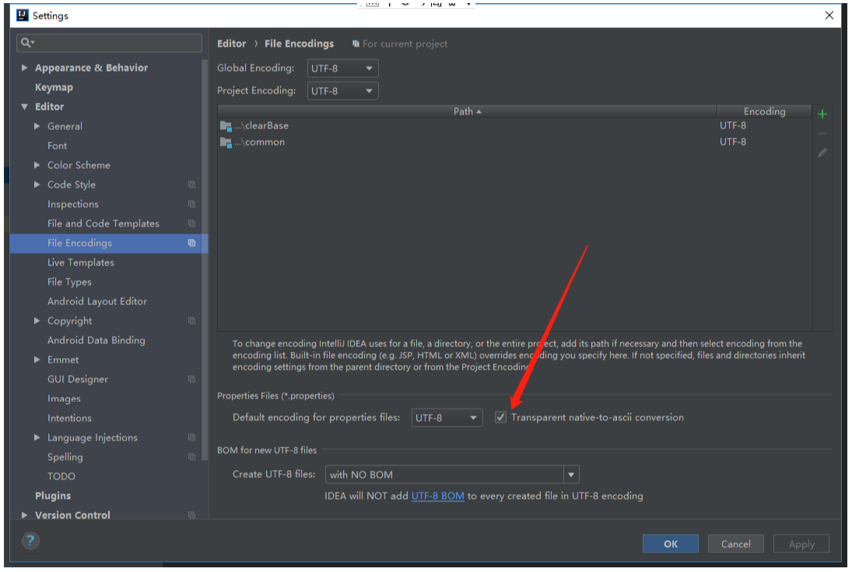This screenshot has width=852, height=572.
Task: Click the folder icon of the clearBase row
Action: (226, 125)
